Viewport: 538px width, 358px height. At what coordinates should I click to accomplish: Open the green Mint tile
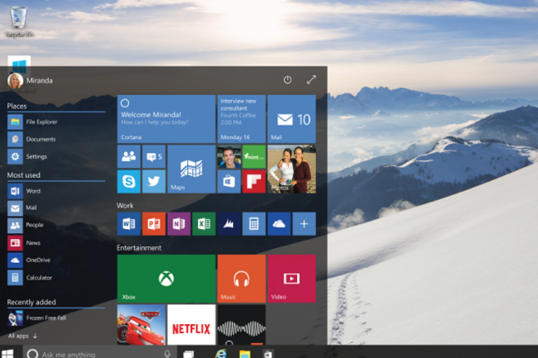[254, 156]
